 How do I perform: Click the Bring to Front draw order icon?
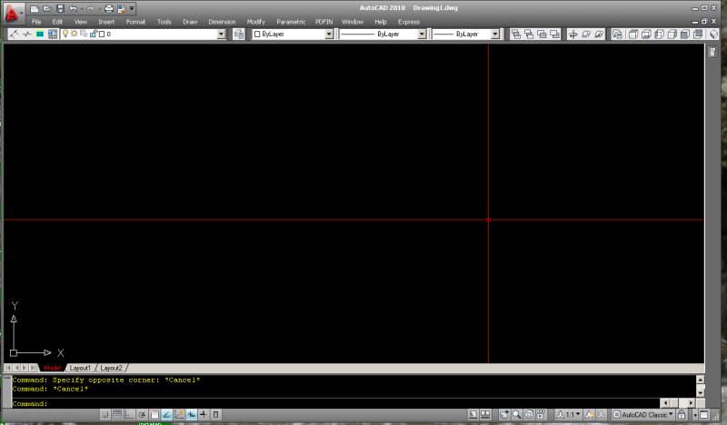pos(515,34)
